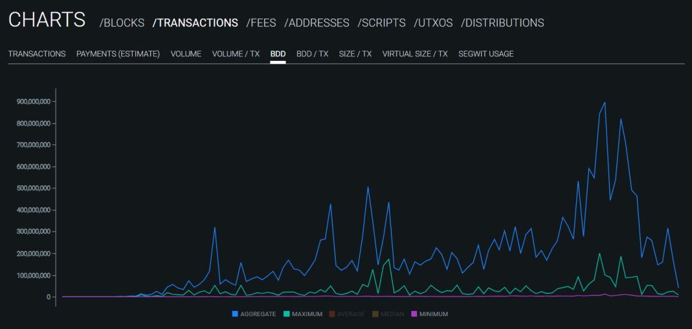Image resolution: width=692 pixels, height=329 pixels.
Task: Go to the /FEES charts section
Action: (x=261, y=22)
